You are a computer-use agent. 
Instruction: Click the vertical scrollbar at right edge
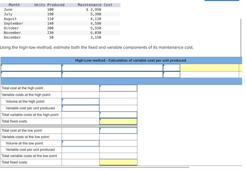coord(241,38)
